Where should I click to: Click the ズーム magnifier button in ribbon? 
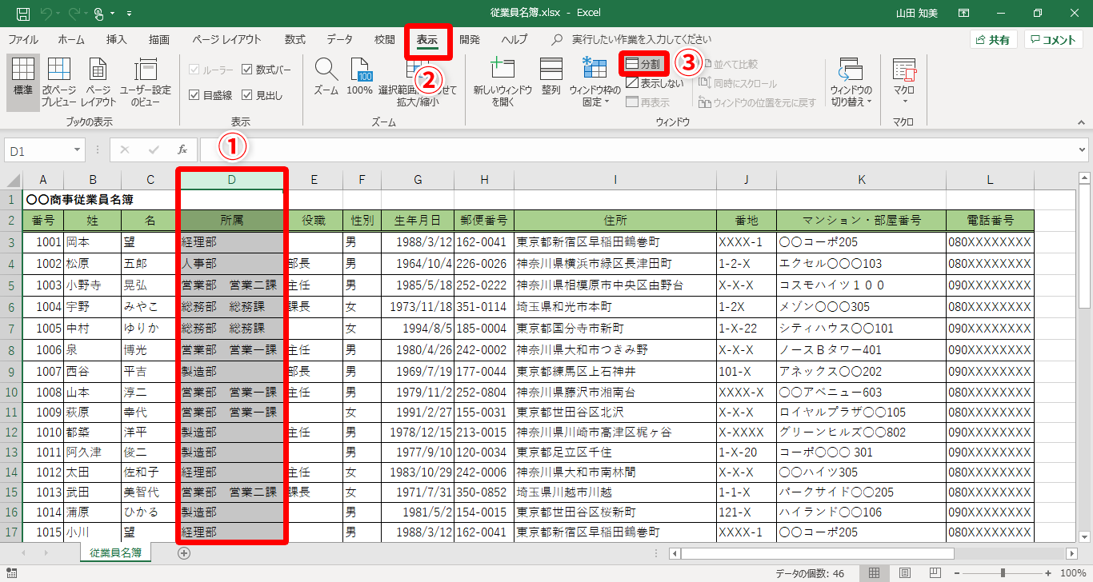[326, 76]
